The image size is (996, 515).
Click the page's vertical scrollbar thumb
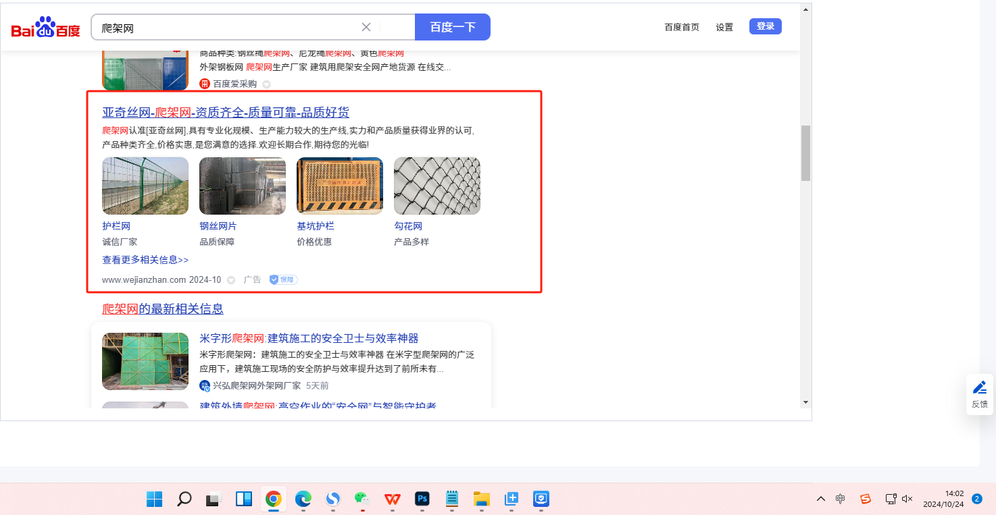coord(805,153)
